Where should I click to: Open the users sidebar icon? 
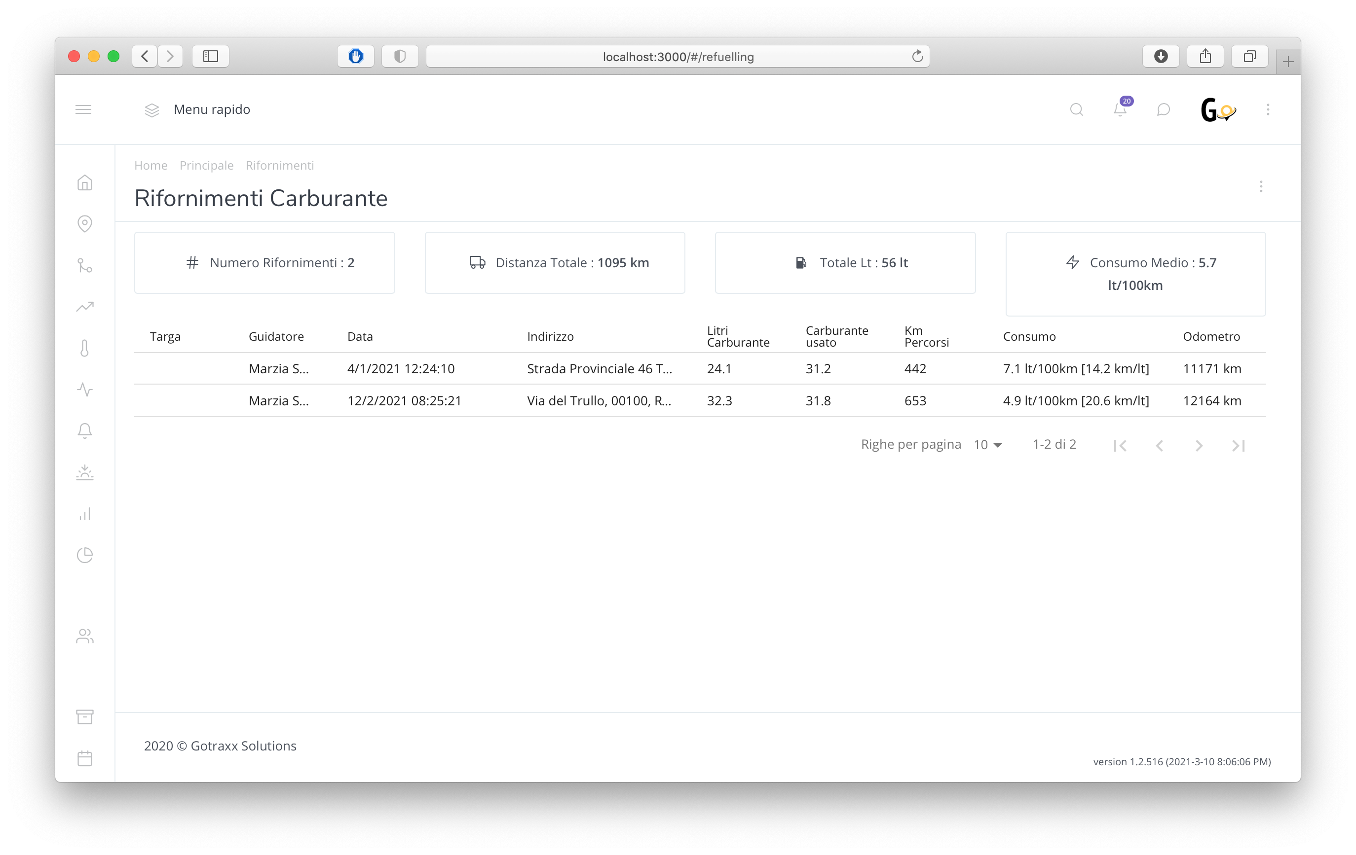(84, 636)
